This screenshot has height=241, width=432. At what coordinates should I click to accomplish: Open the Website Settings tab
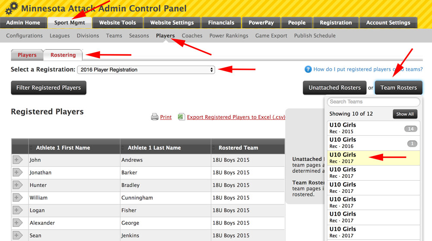pyautogui.click(x=172, y=22)
